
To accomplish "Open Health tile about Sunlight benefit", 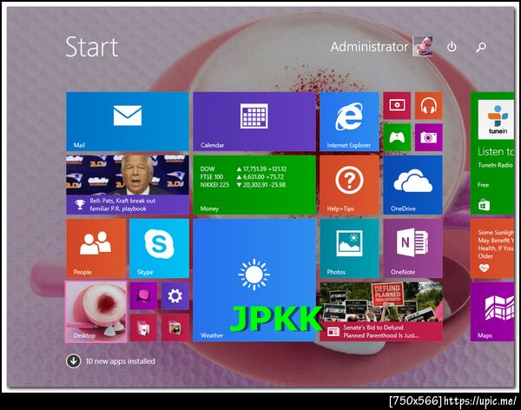I will pyautogui.click(x=492, y=248).
